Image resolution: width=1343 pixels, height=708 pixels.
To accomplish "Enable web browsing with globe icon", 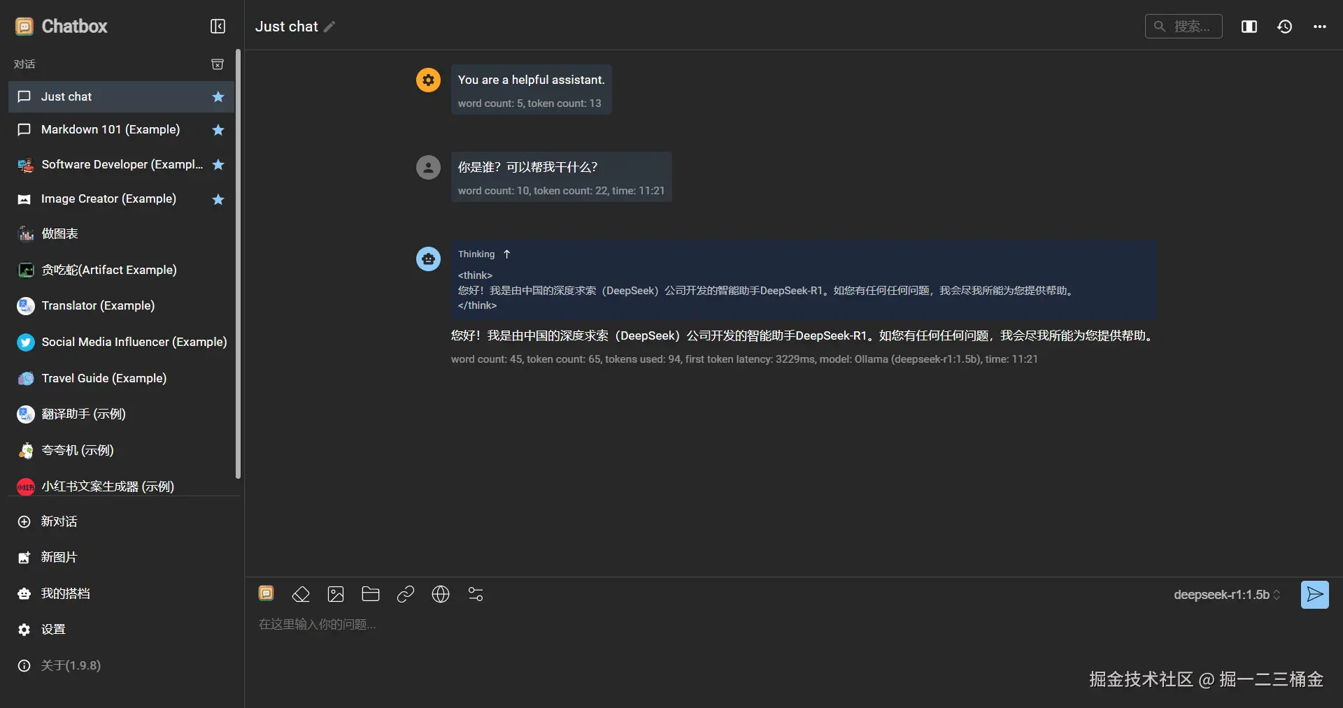I will (x=441, y=594).
